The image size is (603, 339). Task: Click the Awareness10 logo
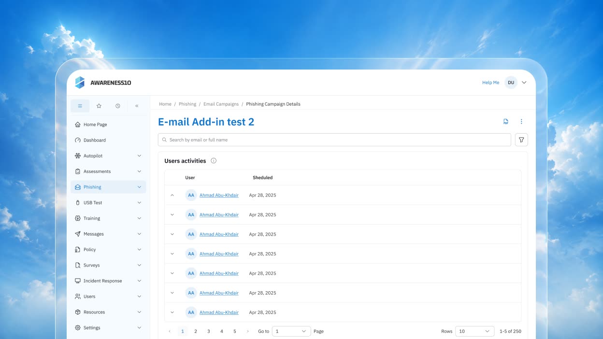coord(103,83)
